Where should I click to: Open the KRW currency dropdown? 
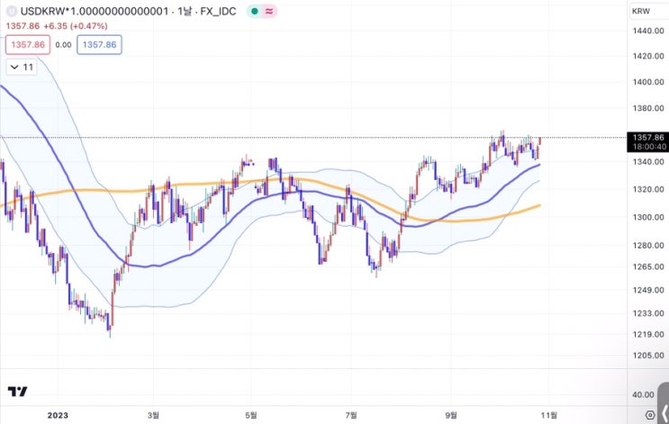[x=647, y=11]
